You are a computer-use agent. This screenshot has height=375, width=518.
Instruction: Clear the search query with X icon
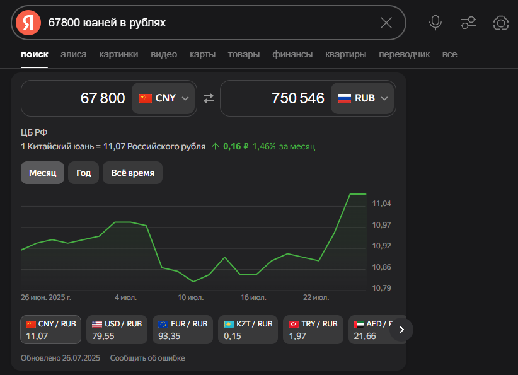click(386, 23)
